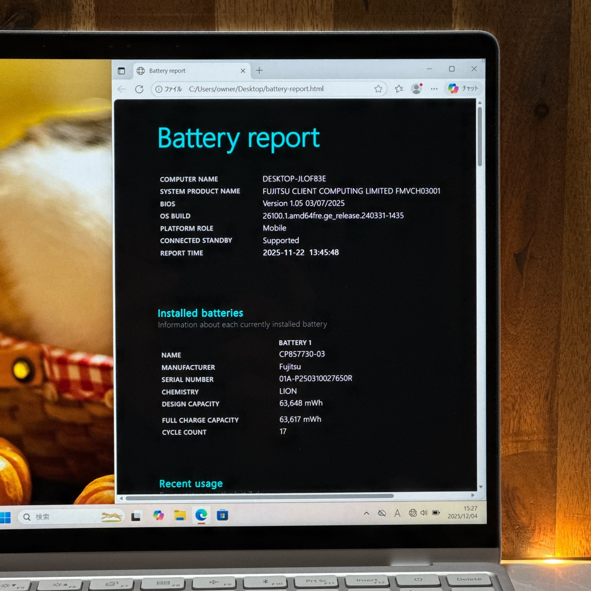View site information icon in address bar
Viewport: 591px width, 591px height.
coord(159,89)
